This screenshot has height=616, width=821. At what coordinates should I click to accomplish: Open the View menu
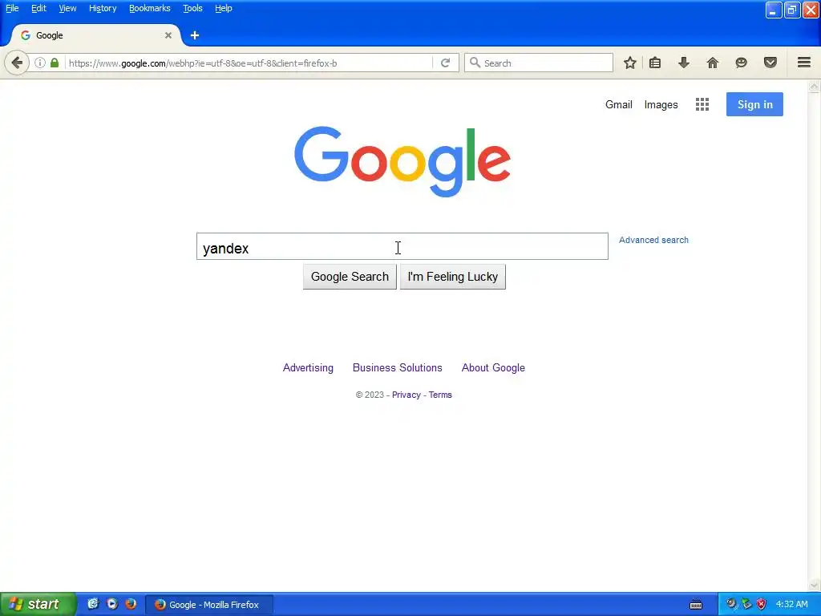point(67,8)
